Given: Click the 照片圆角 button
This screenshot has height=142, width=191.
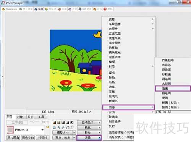Looking at the screenshot, I should pyautogui.click(x=13, y=137).
